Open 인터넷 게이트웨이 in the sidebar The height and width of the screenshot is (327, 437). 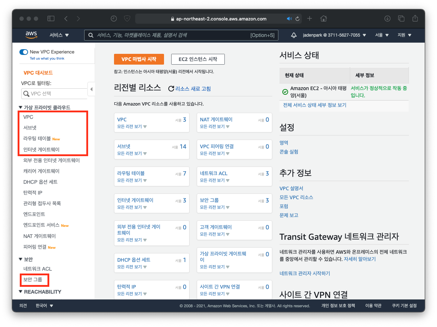[41, 149]
